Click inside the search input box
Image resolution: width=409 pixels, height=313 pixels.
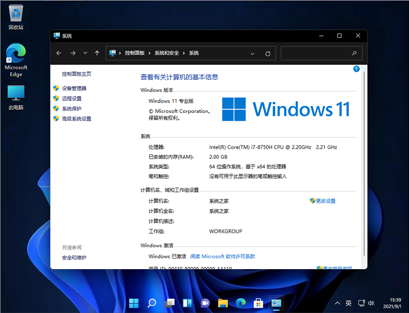coord(320,53)
